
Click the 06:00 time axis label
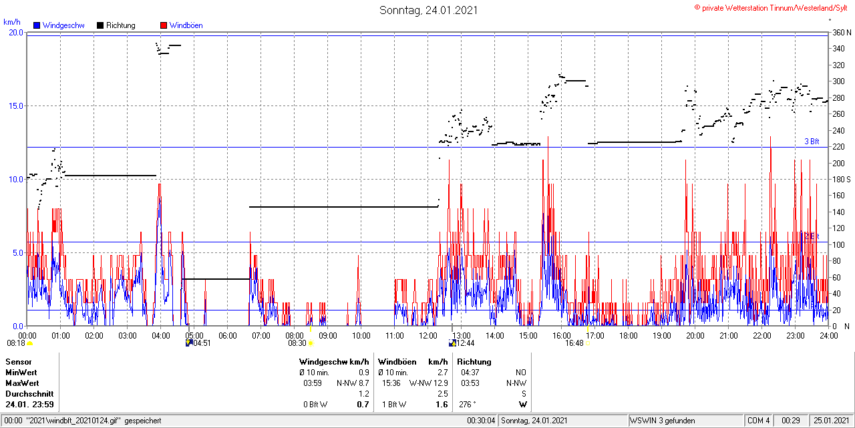click(228, 335)
